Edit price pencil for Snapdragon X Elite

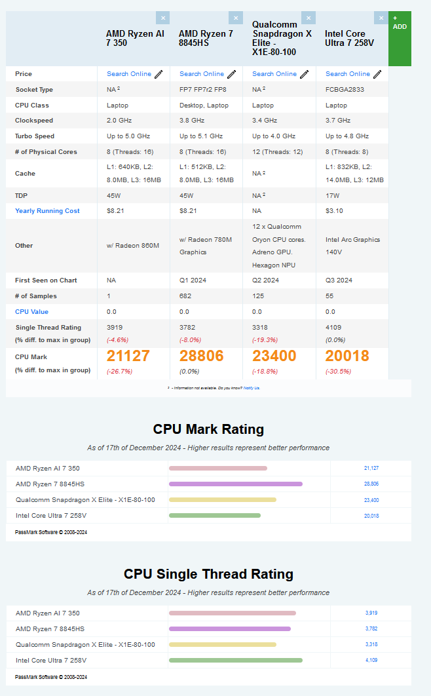304,74
